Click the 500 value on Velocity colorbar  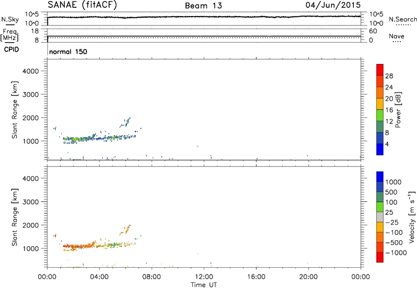[x=391, y=192]
